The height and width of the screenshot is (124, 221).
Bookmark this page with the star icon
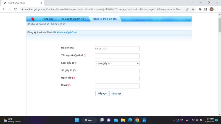[193, 9]
